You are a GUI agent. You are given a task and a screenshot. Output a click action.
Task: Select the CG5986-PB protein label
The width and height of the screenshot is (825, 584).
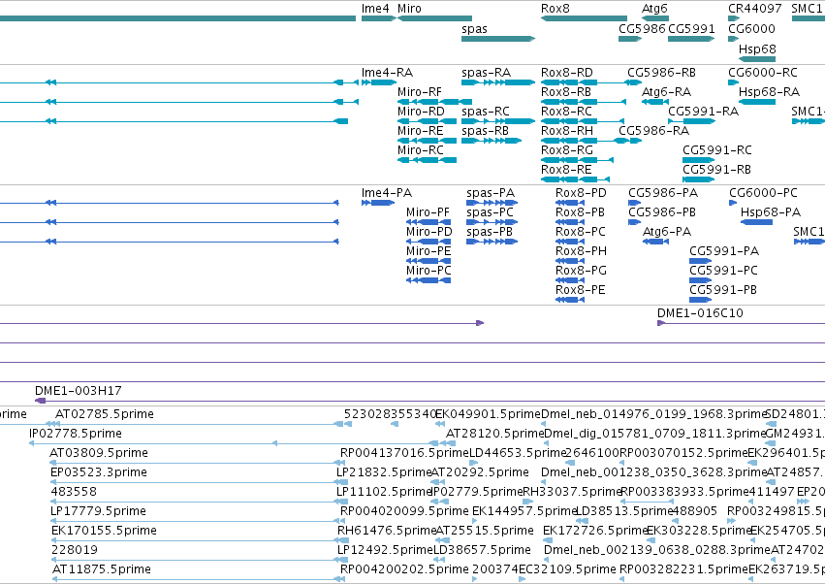click(662, 212)
